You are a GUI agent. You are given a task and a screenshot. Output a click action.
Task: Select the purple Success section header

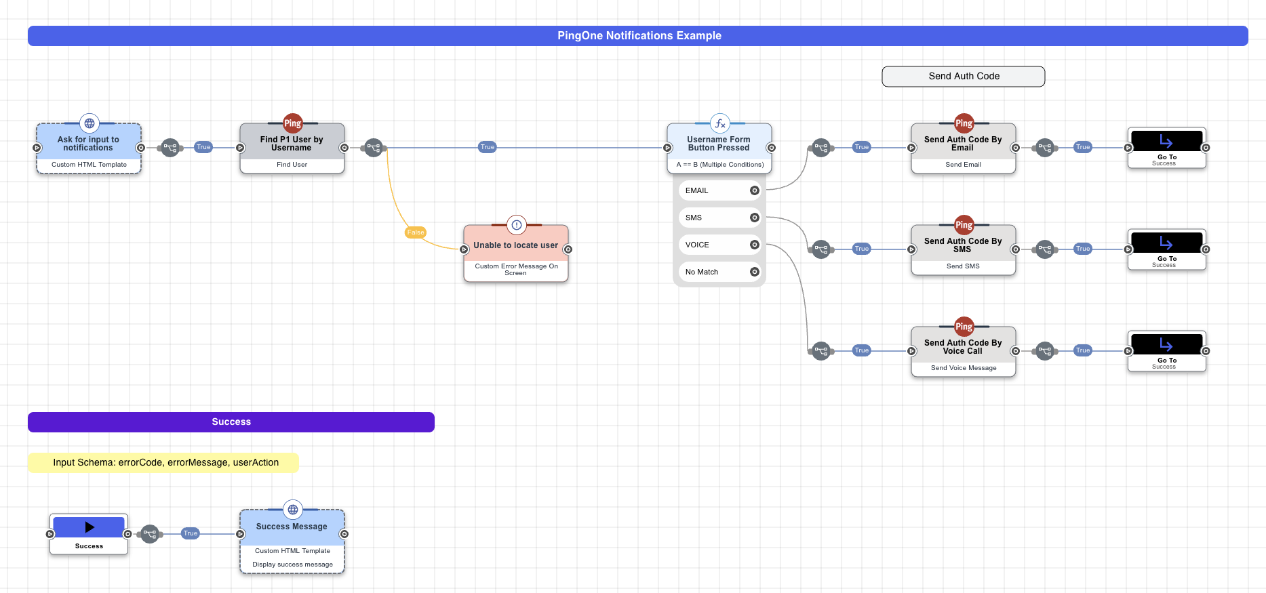(x=231, y=422)
